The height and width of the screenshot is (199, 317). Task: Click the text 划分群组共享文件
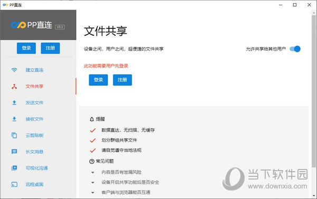tap(119, 140)
